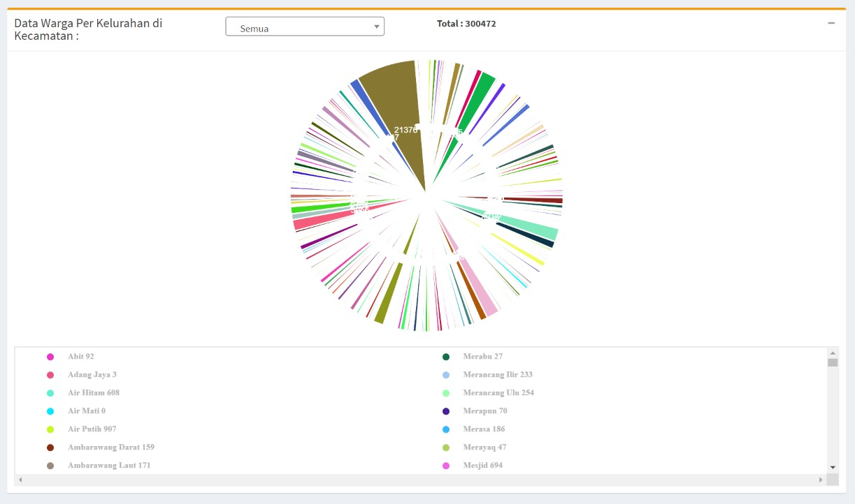Screen dimensions: 855x504
Task: Click the Merabu 27 legend dot
Action: [446, 357]
